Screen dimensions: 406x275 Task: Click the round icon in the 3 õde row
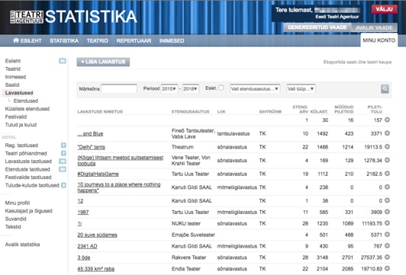[x=387, y=257]
